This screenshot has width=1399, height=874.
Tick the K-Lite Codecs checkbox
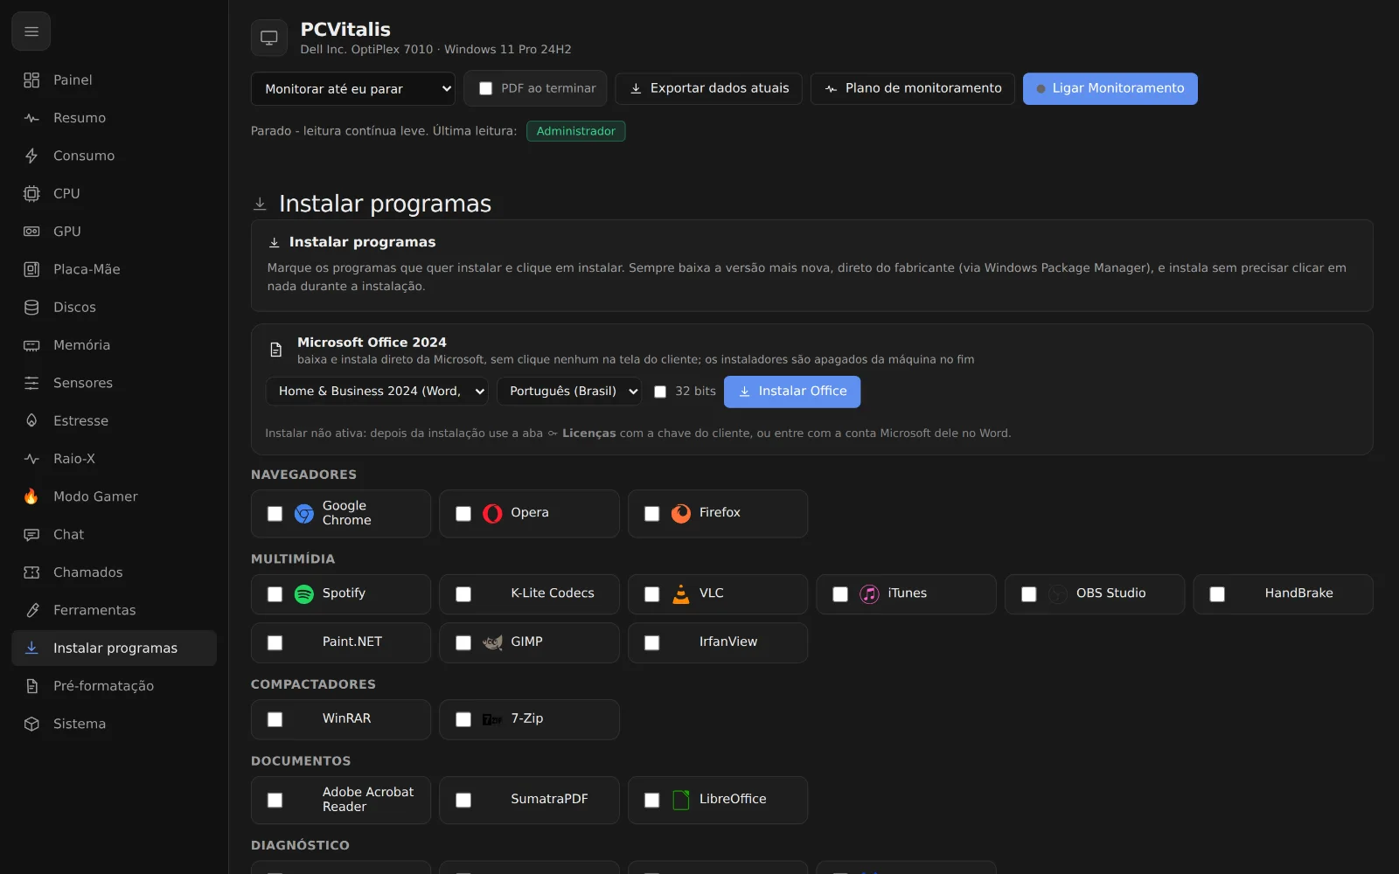pyautogui.click(x=463, y=594)
